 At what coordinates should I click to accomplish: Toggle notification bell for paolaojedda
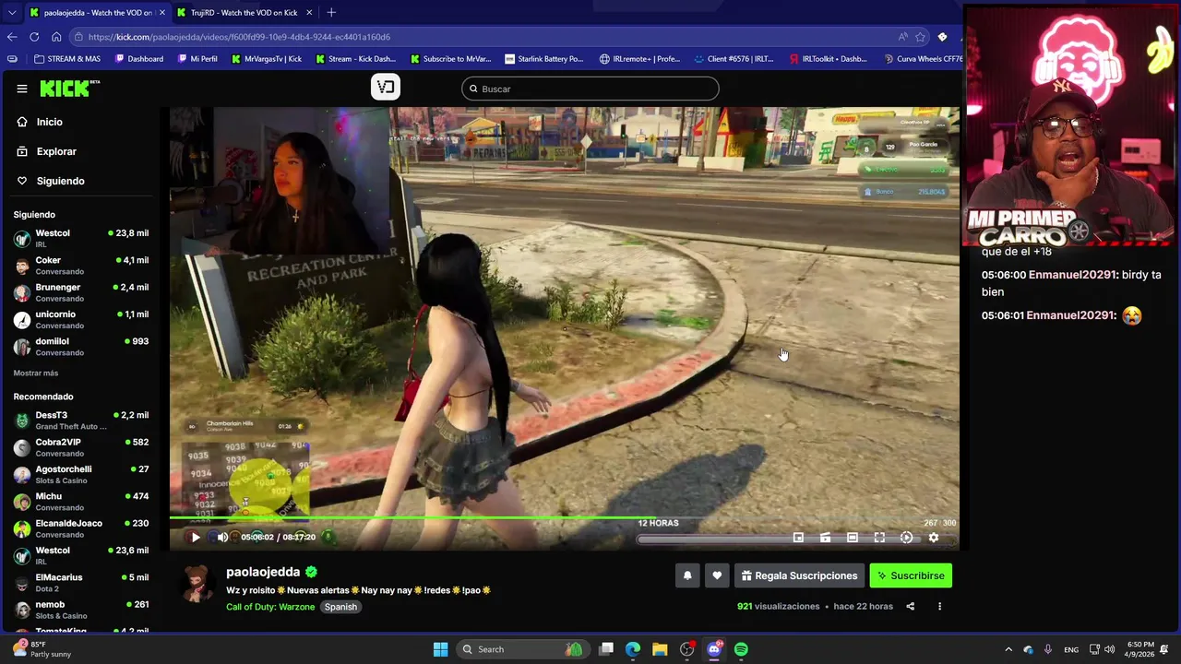[x=687, y=575]
